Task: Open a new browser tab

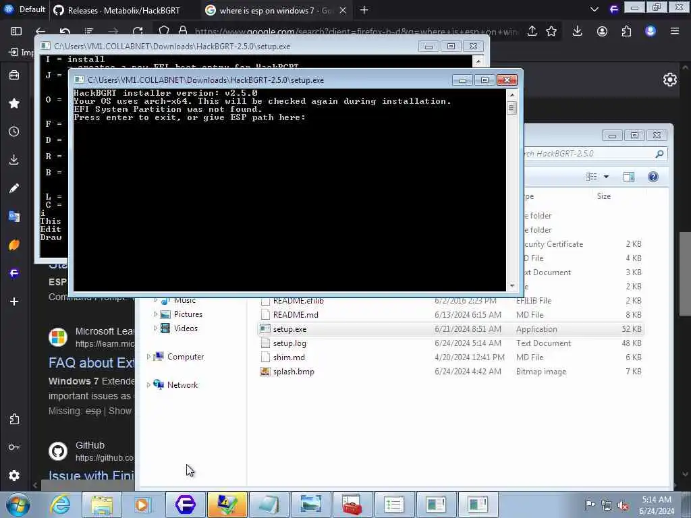Action: 364,10
